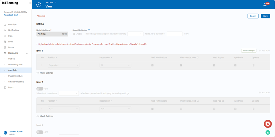The width and height of the screenshot is (275, 137).
Task: Open the notification bell with 99+ badge
Action: (x=265, y=5)
